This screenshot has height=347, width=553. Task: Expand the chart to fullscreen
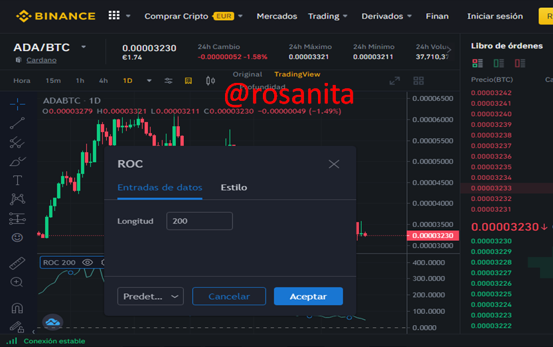(394, 81)
